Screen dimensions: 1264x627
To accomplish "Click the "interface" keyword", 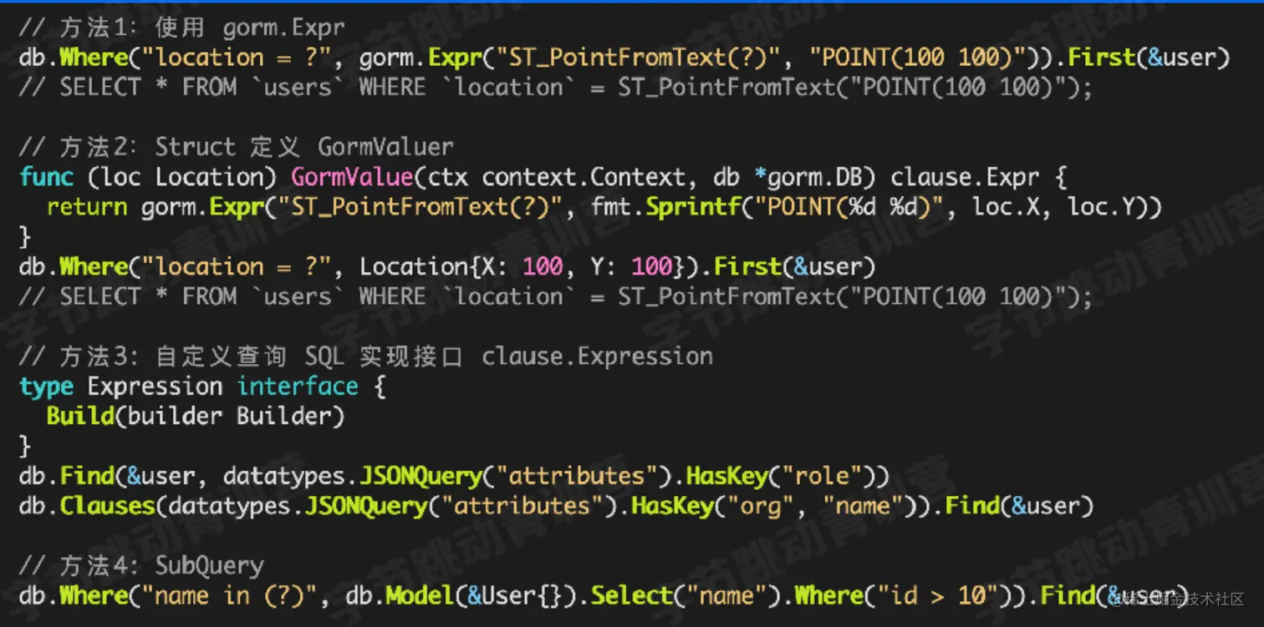I will point(298,387).
